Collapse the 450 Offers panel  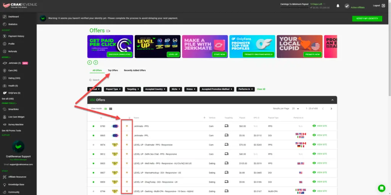point(332,100)
